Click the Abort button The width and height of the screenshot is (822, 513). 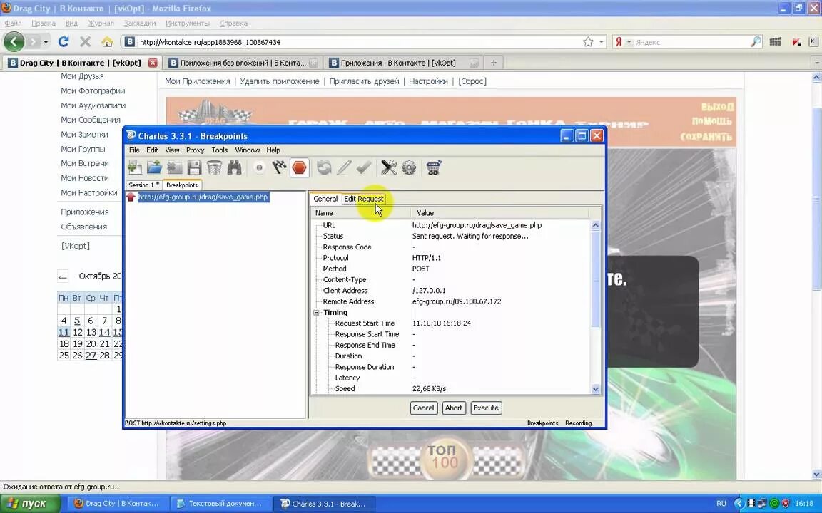454,408
